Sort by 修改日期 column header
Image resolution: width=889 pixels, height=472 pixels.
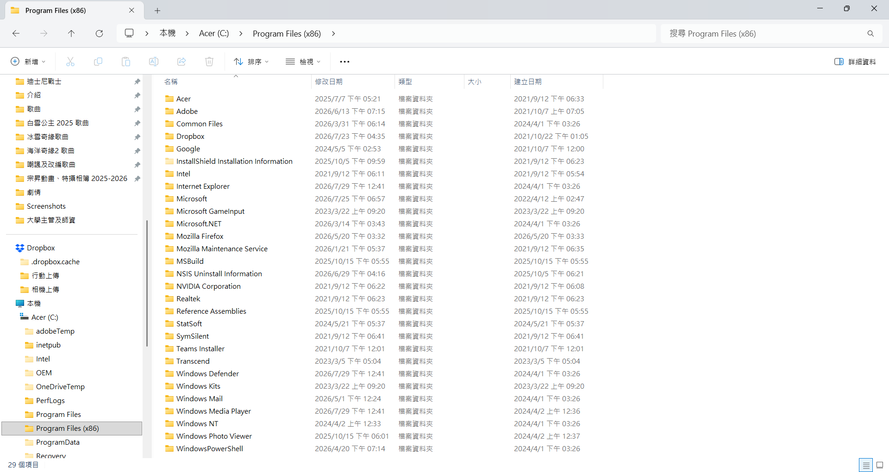click(x=353, y=81)
